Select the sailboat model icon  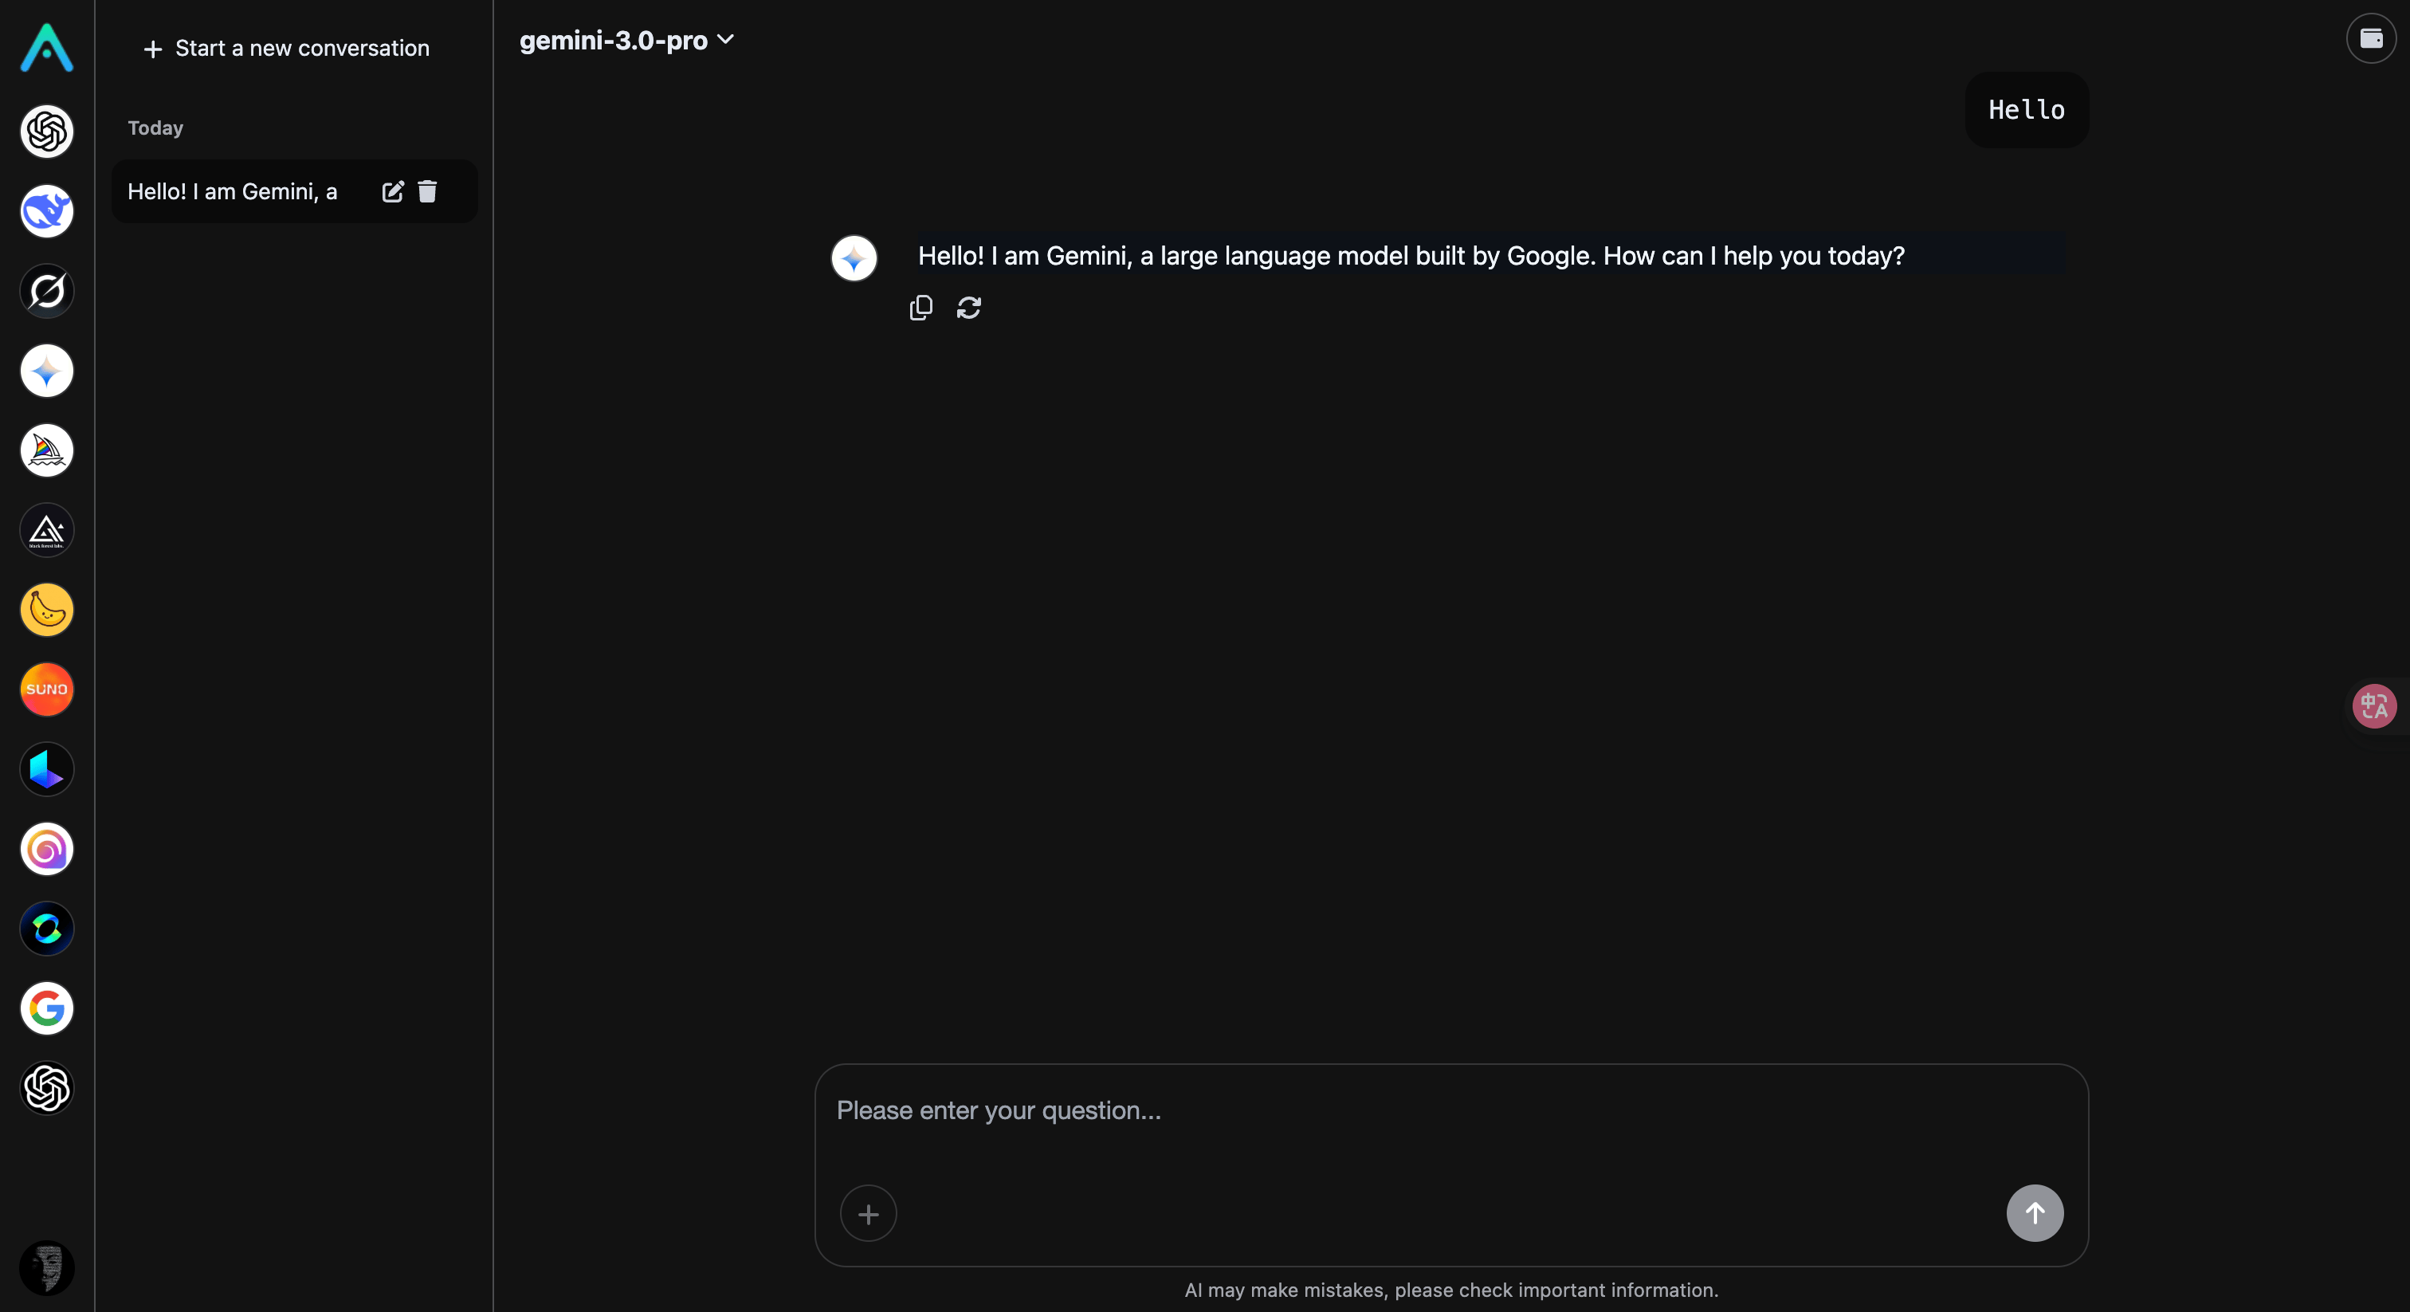[46, 451]
